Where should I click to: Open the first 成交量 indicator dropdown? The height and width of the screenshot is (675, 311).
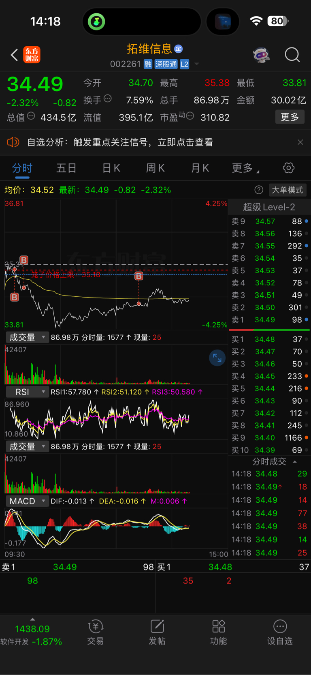(x=27, y=337)
